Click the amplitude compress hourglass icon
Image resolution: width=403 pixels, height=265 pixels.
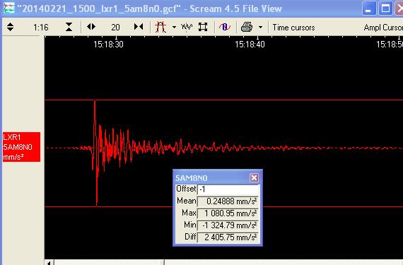coord(69,27)
